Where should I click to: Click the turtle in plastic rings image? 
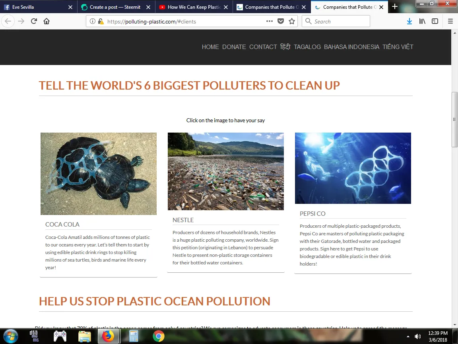(x=99, y=174)
